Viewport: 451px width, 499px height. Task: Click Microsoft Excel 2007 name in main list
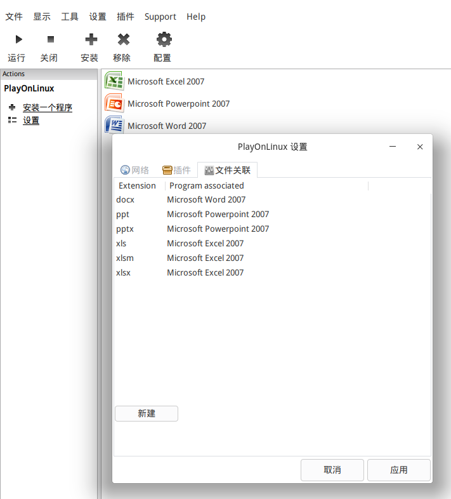coord(166,81)
